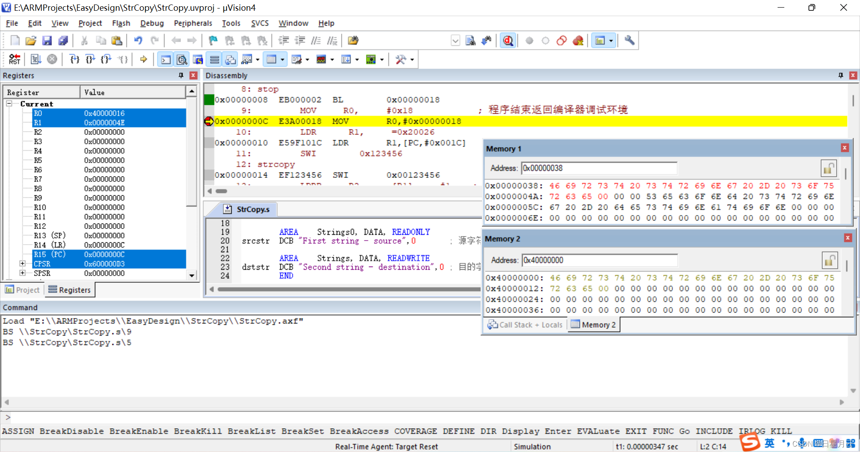Click the Undo arrow icon
This screenshot has width=860, height=452.
tap(138, 41)
